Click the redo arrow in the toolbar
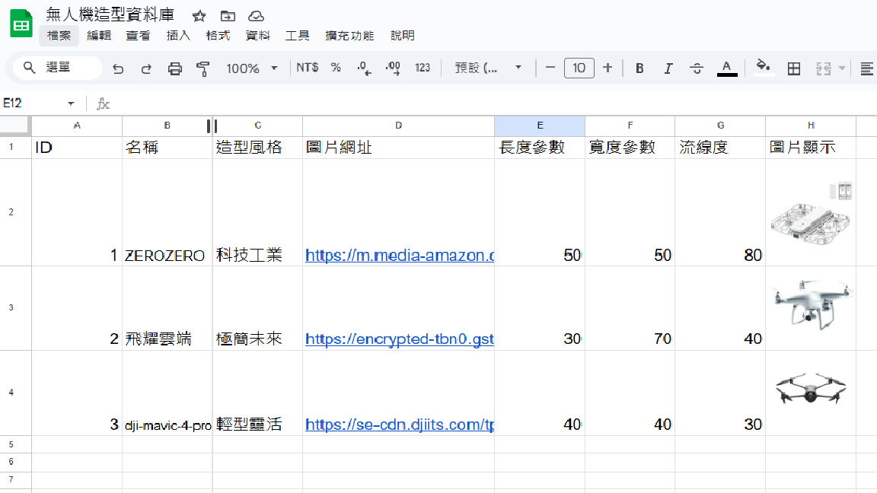 click(x=146, y=68)
